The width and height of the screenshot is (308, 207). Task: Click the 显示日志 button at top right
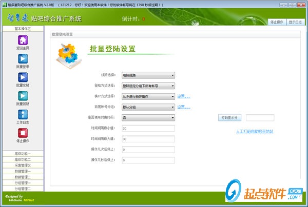(x=295, y=22)
